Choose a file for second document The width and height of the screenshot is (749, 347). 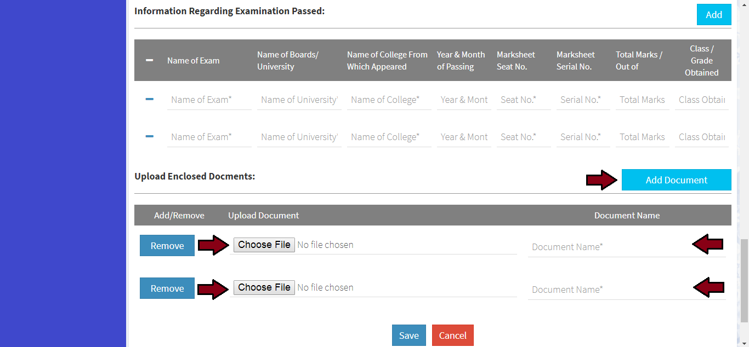click(264, 287)
